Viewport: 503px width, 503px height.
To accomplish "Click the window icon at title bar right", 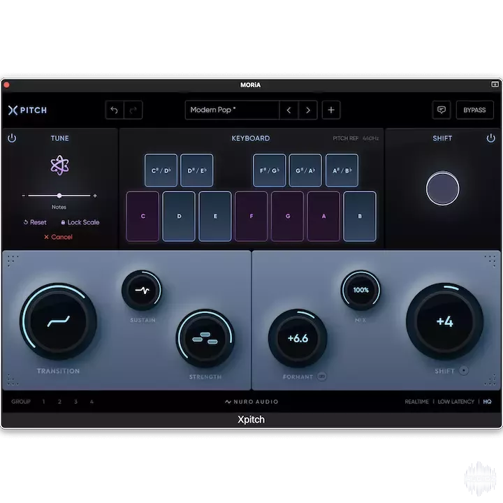I will coord(495,85).
